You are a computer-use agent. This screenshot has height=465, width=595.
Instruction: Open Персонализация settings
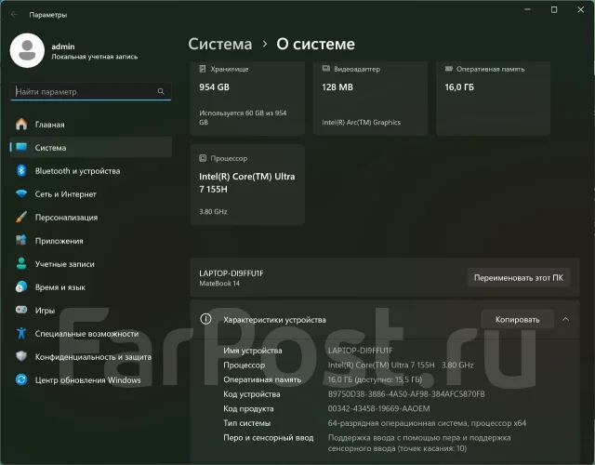(90, 217)
